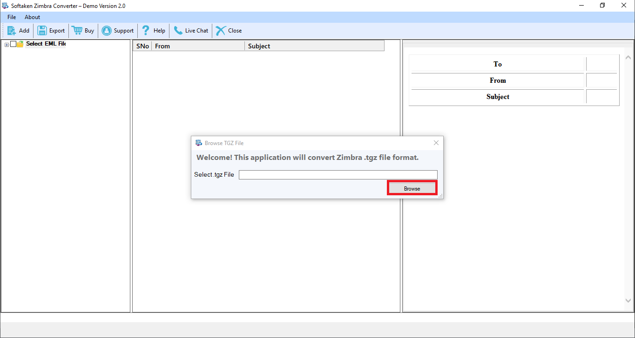The height and width of the screenshot is (338, 635).
Task: Click the Browse TGZ File dialog icon
Action: [x=199, y=143]
